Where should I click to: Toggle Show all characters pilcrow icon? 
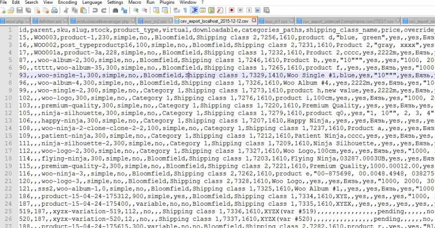[x=185, y=10]
